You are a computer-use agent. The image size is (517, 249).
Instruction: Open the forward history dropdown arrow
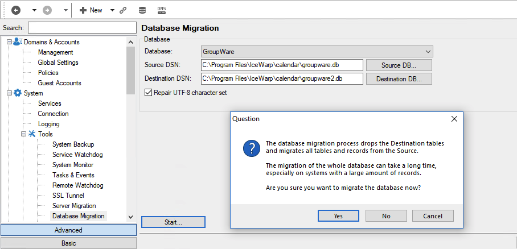click(65, 11)
